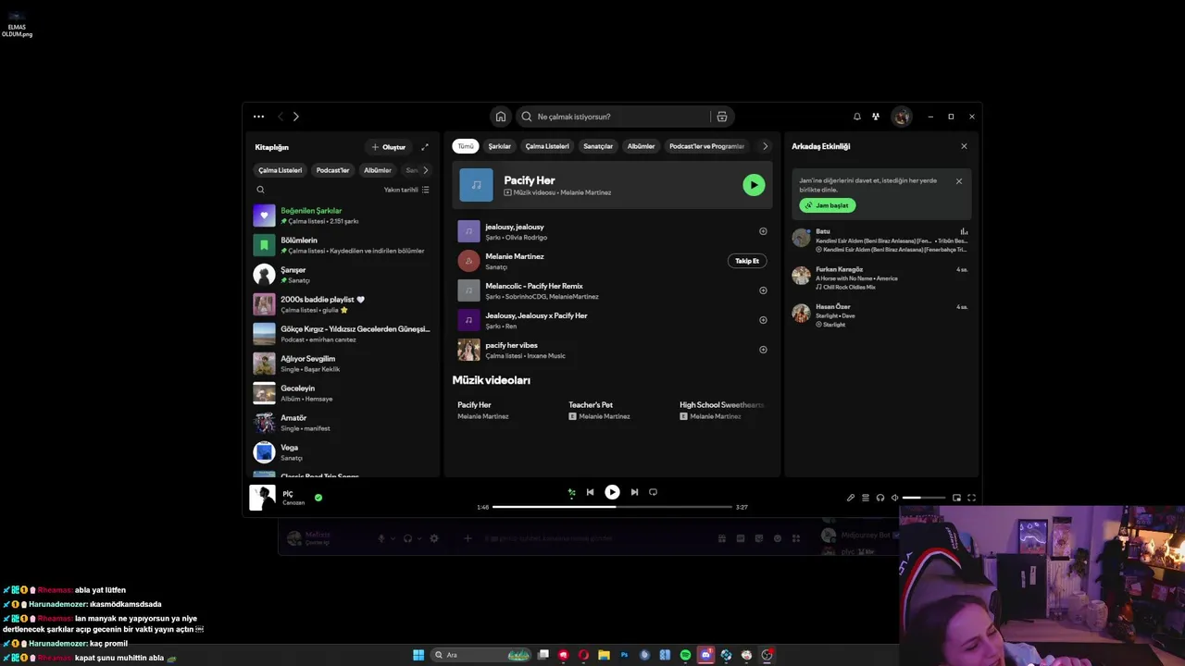Open the Pacify Her top result cover
The image size is (1185, 666).
pos(477,185)
